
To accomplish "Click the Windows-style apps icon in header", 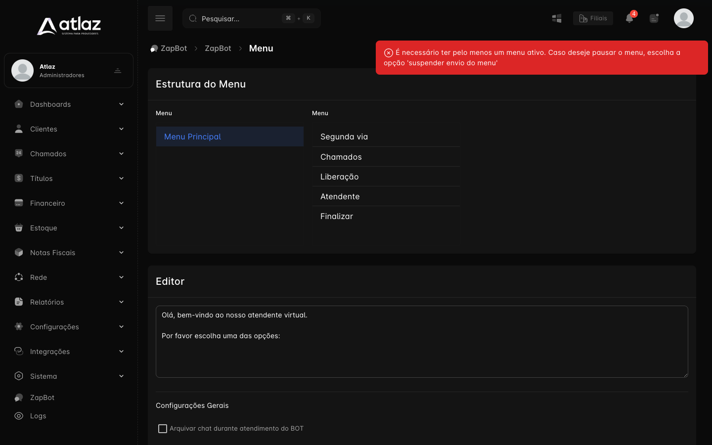I will (557, 18).
